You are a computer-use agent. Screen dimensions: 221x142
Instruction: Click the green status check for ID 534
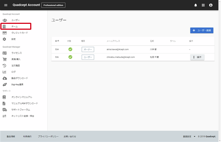pyautogui.click(x=70, y=49)
